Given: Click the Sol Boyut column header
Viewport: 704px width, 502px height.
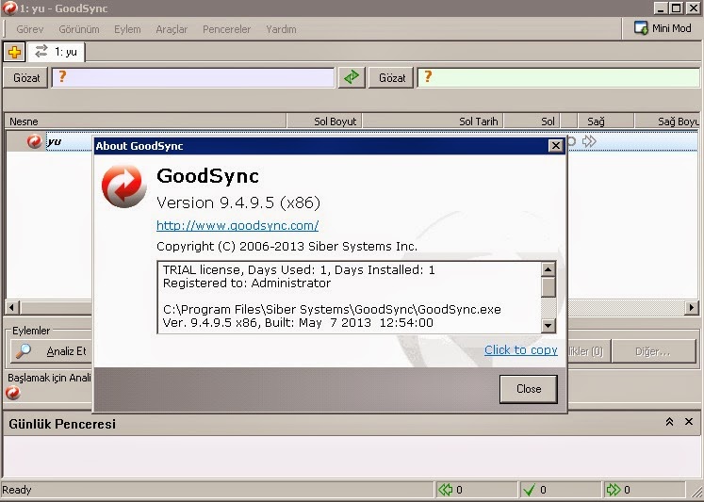Looking at the screenshot, I should (x=324, y=121).
